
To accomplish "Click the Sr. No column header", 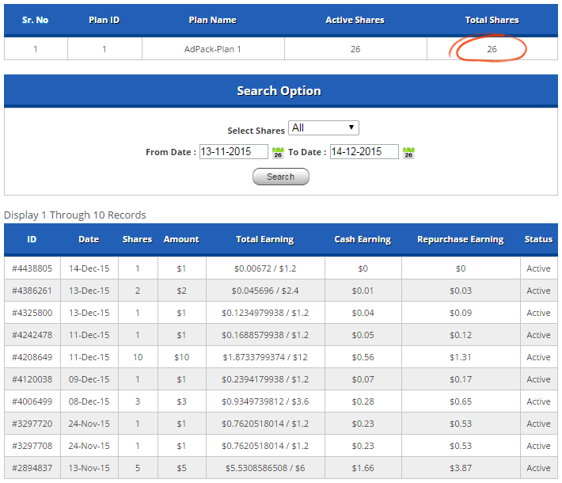I will [x=35, y=20].
